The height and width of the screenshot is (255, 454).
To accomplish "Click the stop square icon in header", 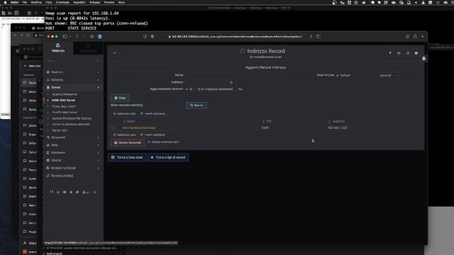I will point(416,53).
